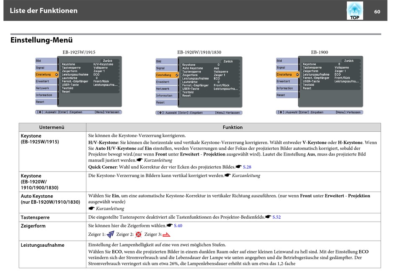Click Kurzanleitung after 'manuell justiert werden'
Image resolution: width=398 pixels, height=276 pixels.
click(158, 160)
